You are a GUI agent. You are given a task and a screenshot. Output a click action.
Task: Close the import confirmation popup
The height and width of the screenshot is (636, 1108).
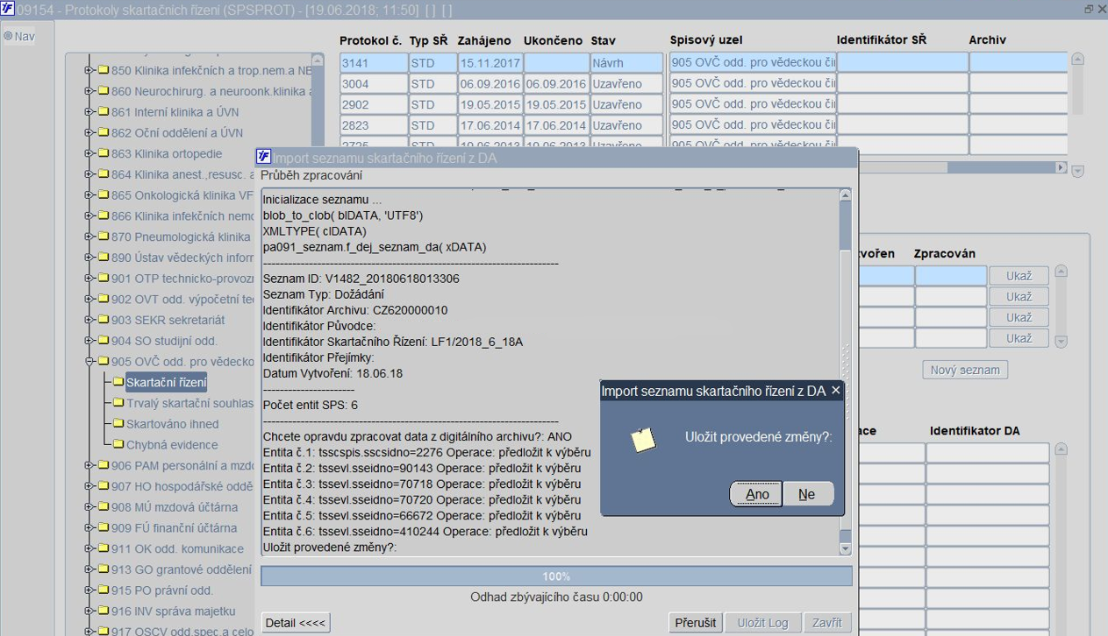click(x=835, y=391)
